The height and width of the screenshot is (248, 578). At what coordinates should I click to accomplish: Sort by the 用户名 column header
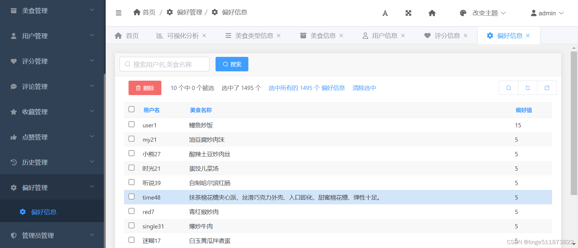tap(151, 110)
